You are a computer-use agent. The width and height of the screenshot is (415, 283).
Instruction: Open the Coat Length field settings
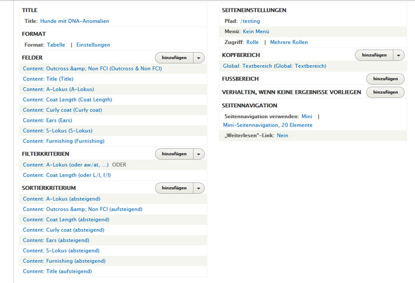click(67, 100)
